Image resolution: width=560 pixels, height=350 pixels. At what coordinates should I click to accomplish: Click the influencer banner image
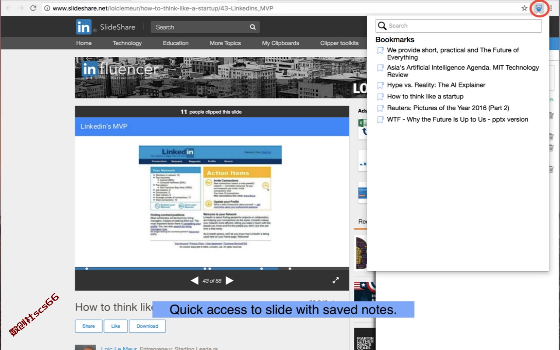tap(221, 77)
